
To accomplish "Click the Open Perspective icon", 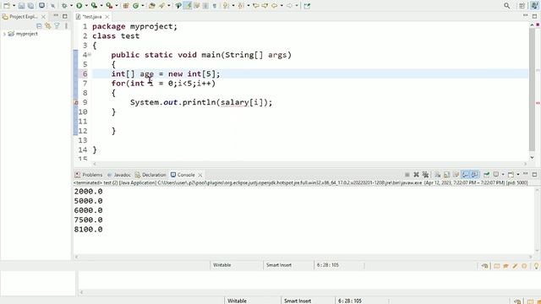I will (522, 6).
